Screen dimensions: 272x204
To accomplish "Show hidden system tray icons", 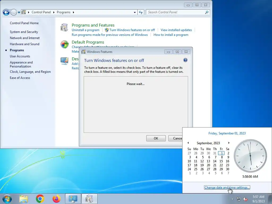I will click(232, 199).
